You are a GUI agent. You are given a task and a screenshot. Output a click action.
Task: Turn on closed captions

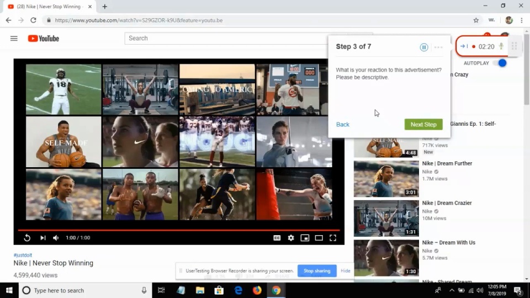[277, 238]
